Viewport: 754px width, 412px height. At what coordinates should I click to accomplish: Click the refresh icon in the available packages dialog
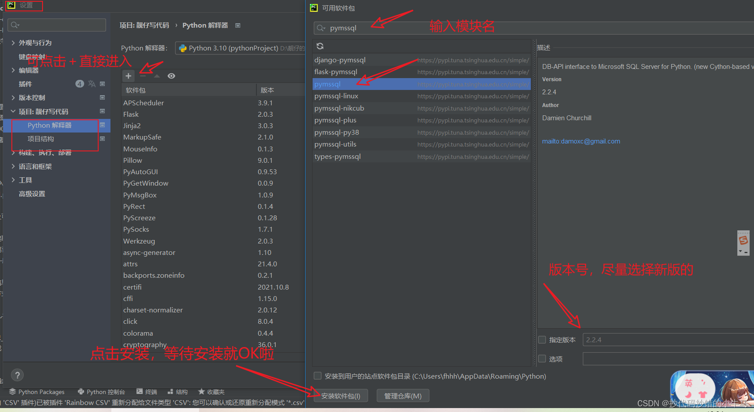(320, 46)
